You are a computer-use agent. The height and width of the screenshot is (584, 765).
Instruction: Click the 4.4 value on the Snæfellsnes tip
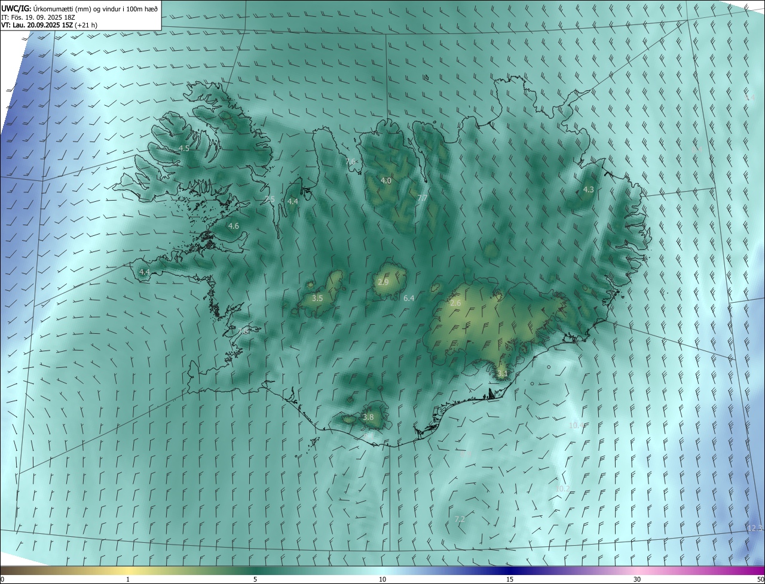[144, 272]
